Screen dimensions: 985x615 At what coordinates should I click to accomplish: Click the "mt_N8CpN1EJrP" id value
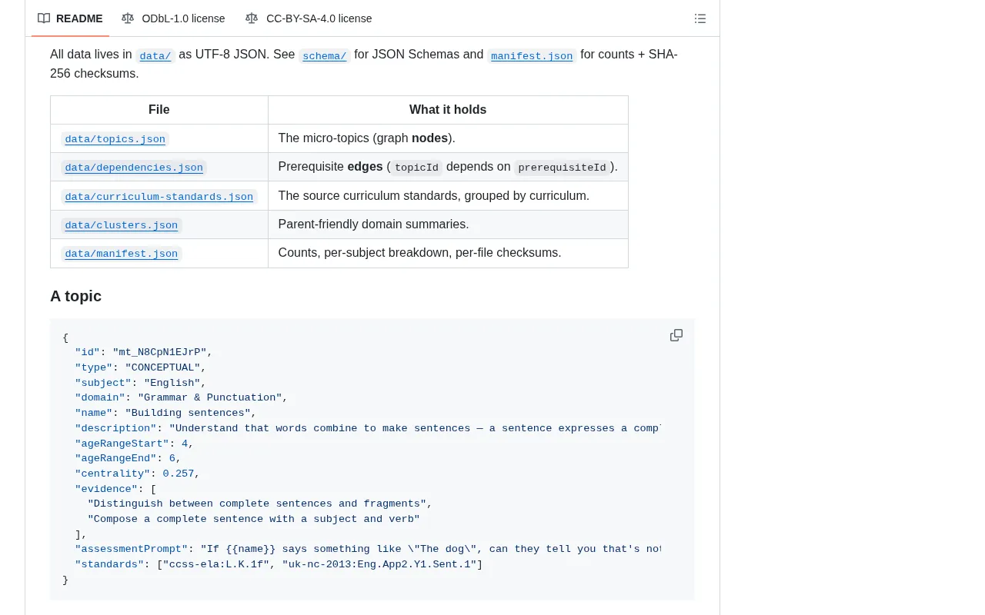pos(159,353)
